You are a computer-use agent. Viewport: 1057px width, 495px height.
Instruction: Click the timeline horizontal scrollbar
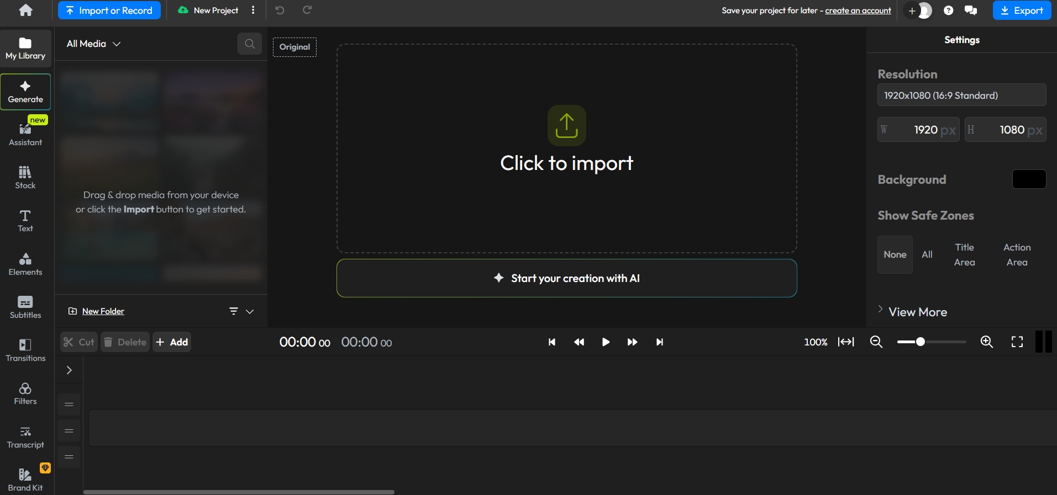pyautogui.click(x=239, y=492)
